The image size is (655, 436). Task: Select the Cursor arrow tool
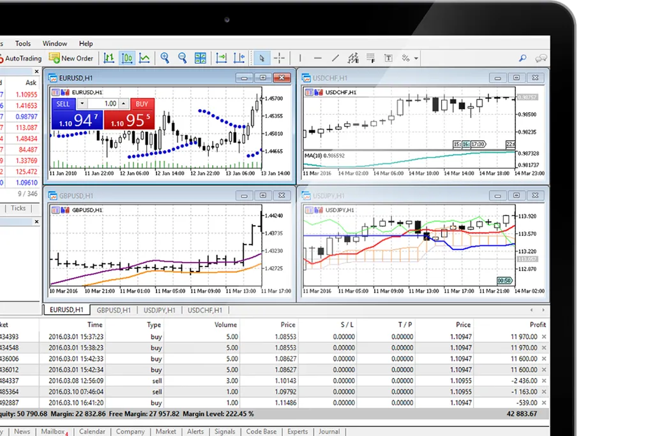(262, 59)
